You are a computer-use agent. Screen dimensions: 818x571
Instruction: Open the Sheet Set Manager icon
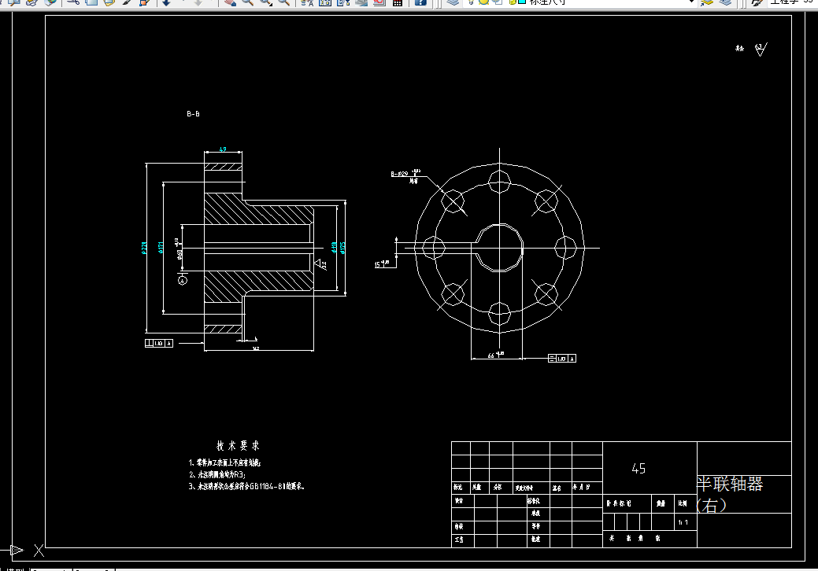(361, 2)
